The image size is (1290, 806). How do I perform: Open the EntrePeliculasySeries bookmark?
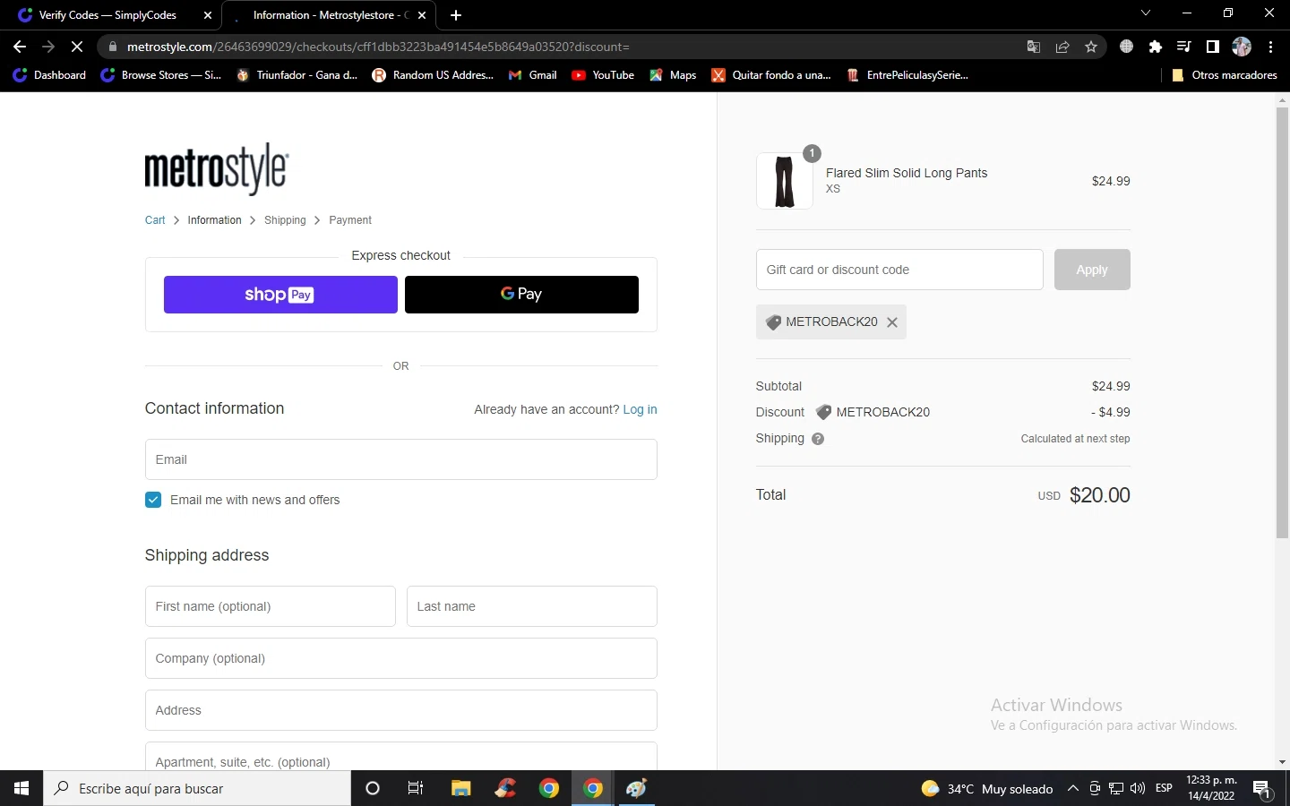[x=907, y=75]
